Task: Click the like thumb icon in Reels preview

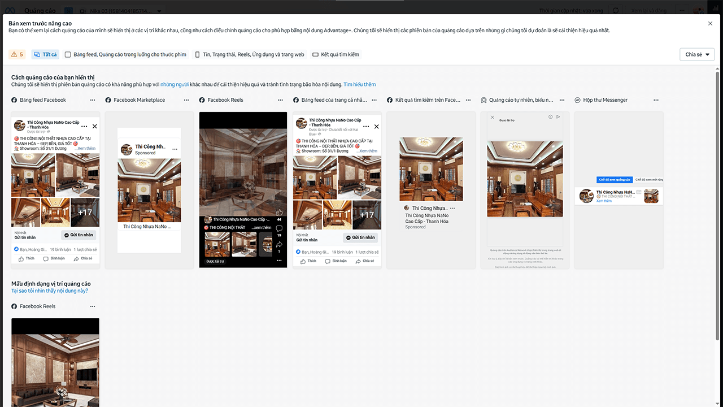Action: 279,213
